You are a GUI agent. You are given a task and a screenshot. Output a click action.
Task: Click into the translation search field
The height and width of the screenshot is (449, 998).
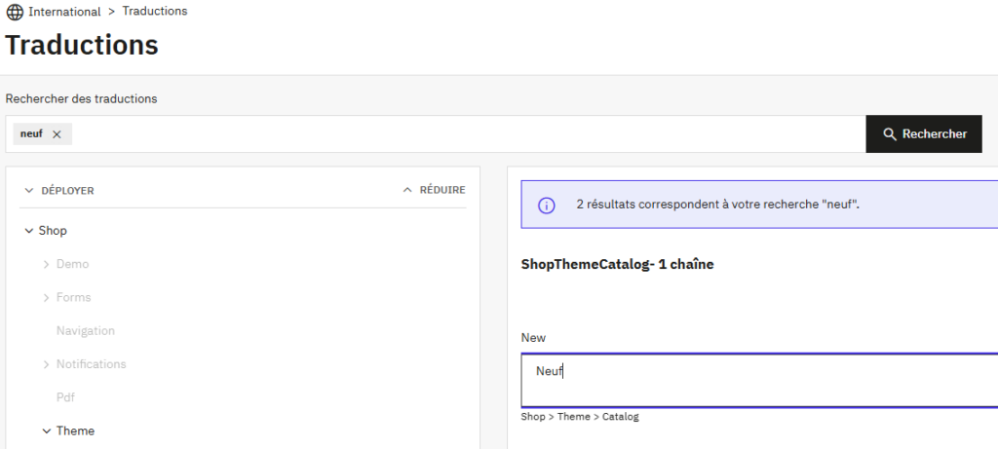468,134
